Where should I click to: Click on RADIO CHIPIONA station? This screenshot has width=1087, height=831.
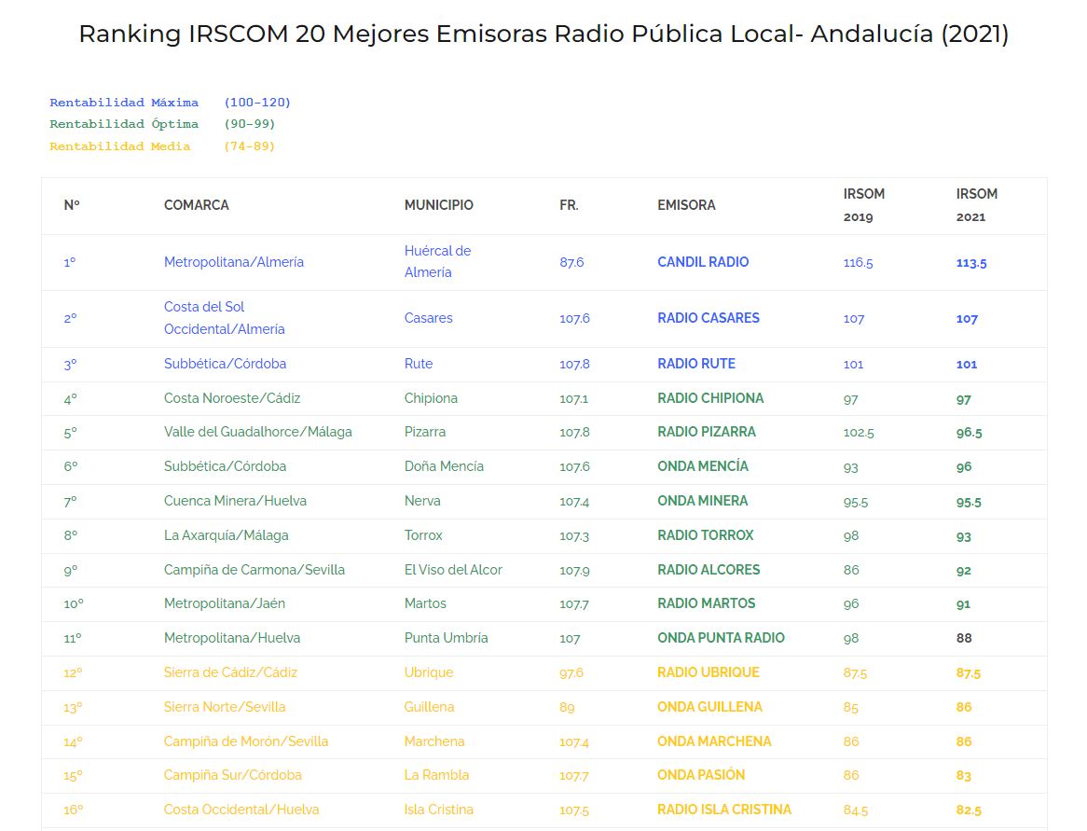click(x=709, y=398)
